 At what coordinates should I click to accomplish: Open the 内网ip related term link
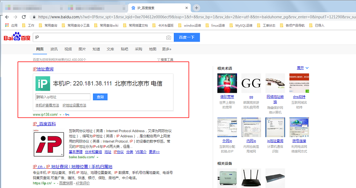tap(251, 141)
